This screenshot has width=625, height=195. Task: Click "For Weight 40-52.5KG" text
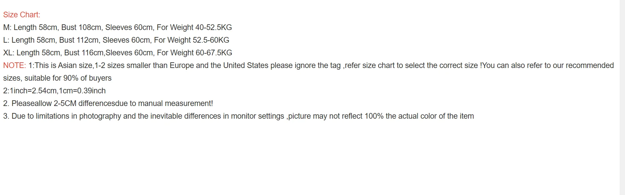point(194,27)
